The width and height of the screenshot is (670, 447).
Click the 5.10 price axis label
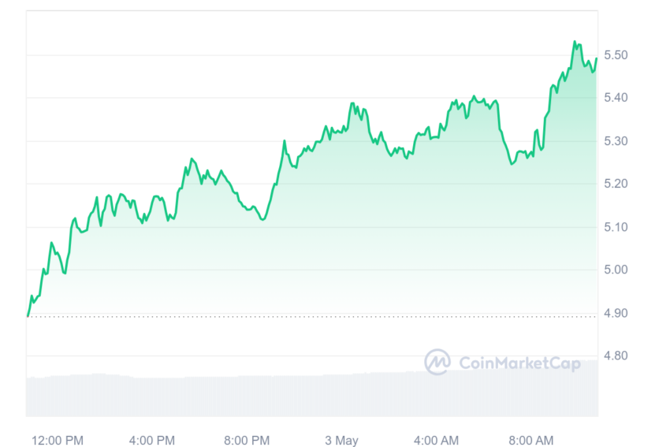pos(616,227)
